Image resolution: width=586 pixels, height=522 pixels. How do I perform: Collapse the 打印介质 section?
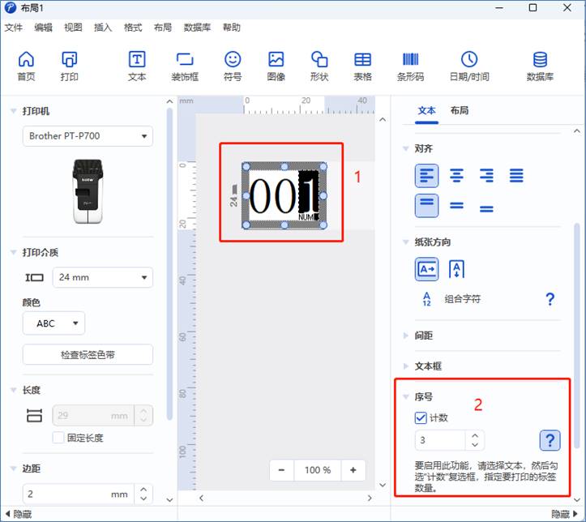pyautogui.click(x=14, y=252)
